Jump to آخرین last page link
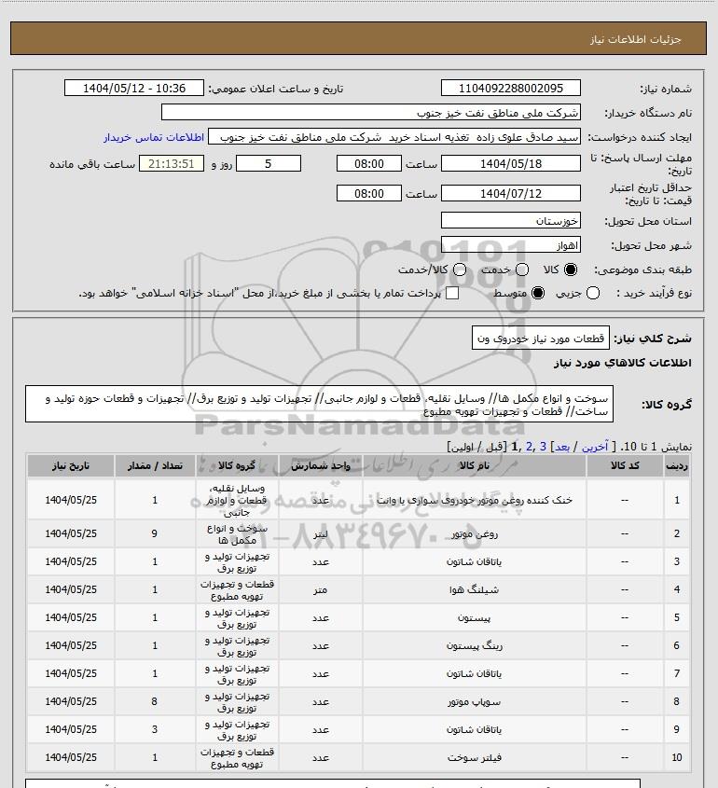Screen dimensions: 718x788 (x=594, y=447)
